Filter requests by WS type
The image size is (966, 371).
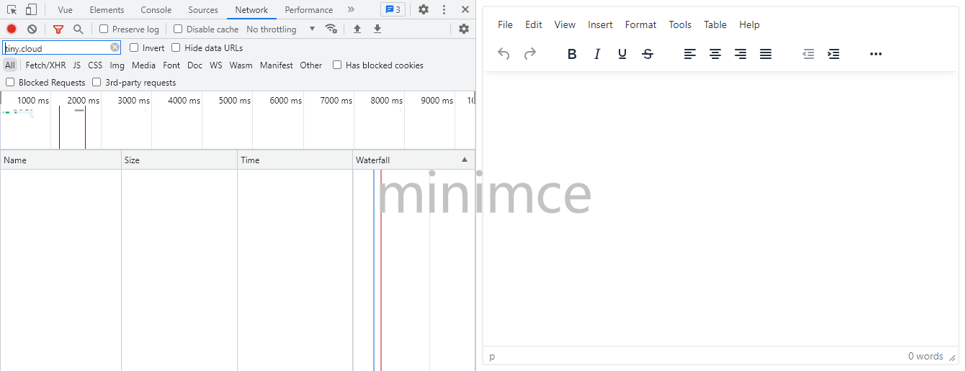[x=216, y=65]
